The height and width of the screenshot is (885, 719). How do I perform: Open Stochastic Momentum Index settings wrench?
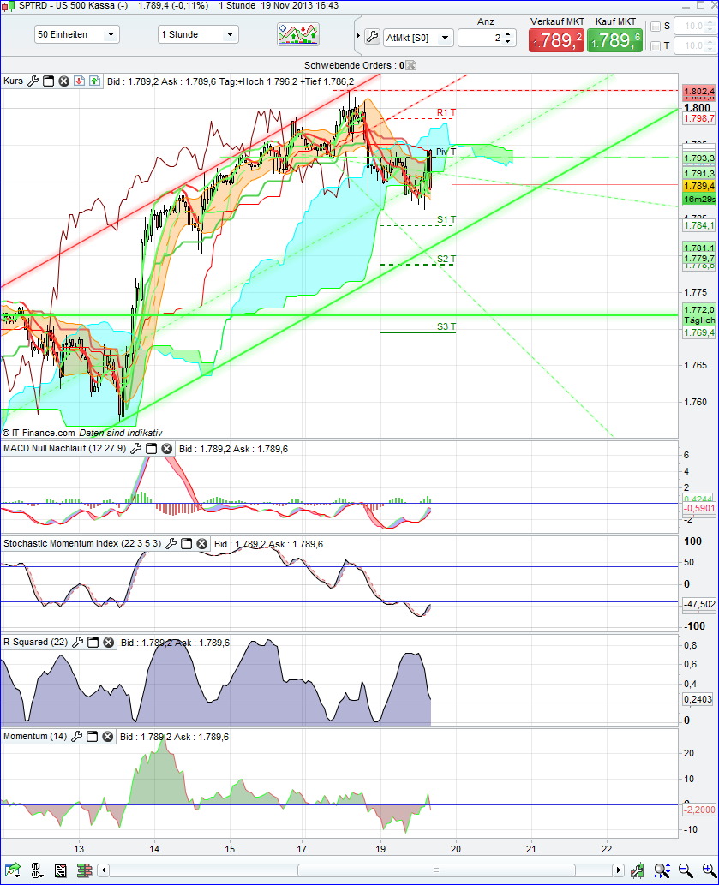171,544
